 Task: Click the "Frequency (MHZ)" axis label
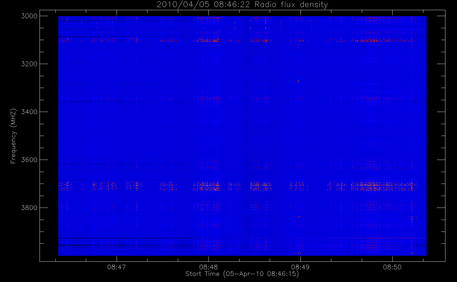coord(13,136)
